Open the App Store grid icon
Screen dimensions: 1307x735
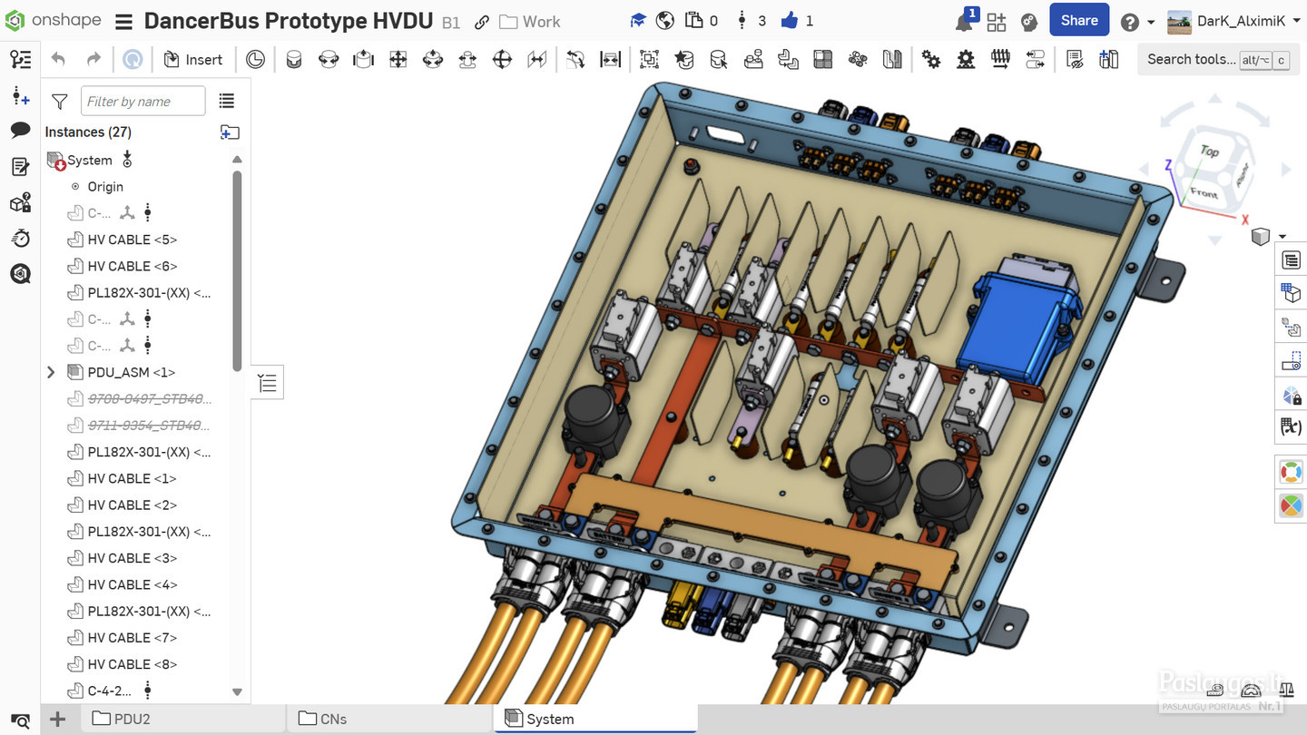click(997, 22)
